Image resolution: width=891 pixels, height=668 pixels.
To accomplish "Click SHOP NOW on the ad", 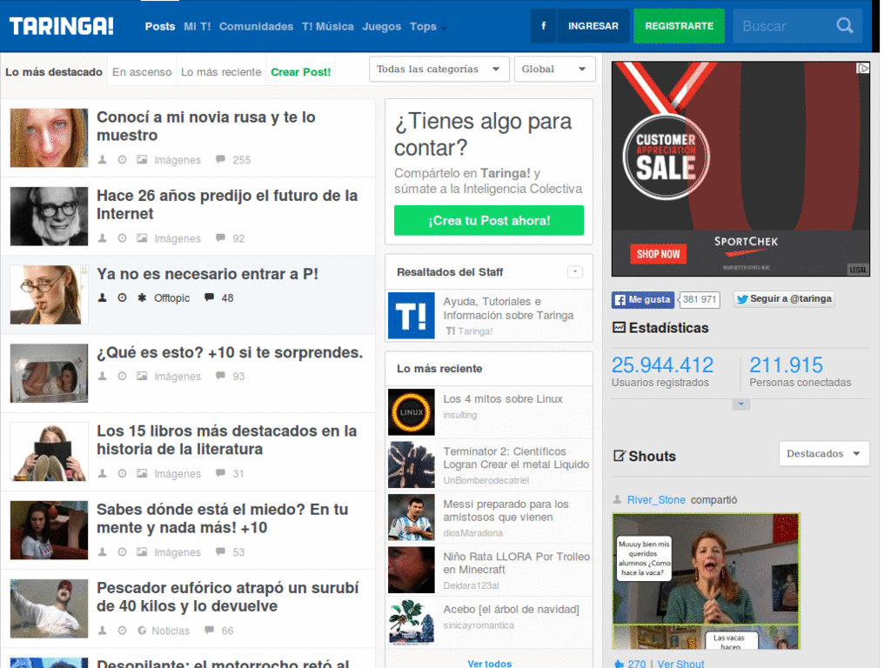I will click(x=658, y=254).
